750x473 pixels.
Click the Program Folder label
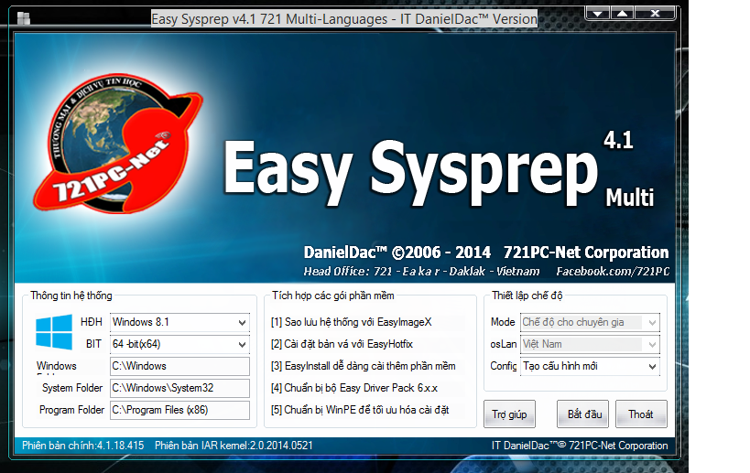71,410
